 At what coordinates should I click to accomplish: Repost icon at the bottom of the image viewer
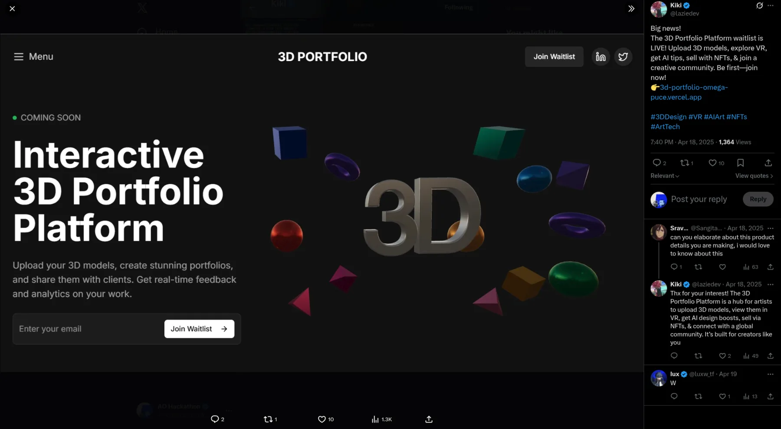point(268,419)
